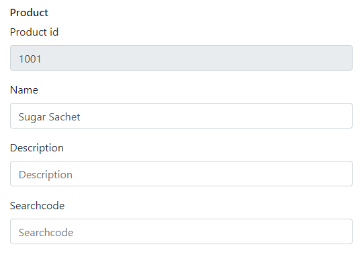Click the grey Description placeholder text
Image resolution: width=360 pixels, height=255 pixels.
(x=46, y=175)
